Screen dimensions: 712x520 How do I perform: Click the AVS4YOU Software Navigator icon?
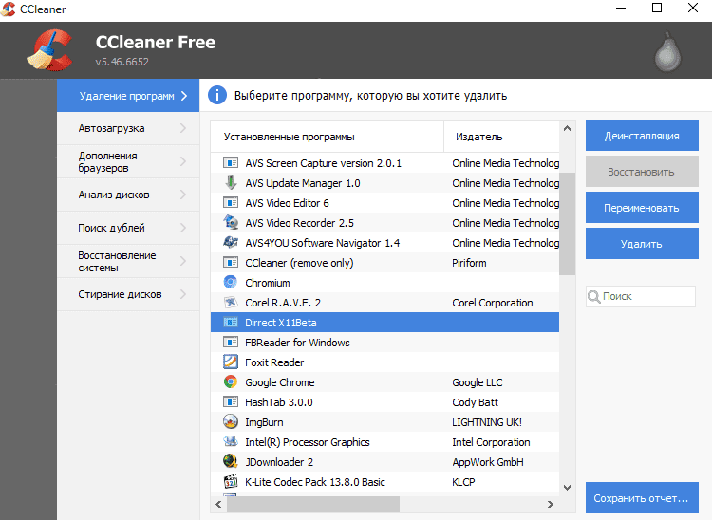[231, 242]
